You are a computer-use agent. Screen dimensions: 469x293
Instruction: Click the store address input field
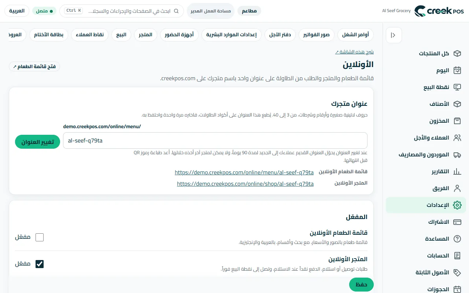tap(215, 140)
